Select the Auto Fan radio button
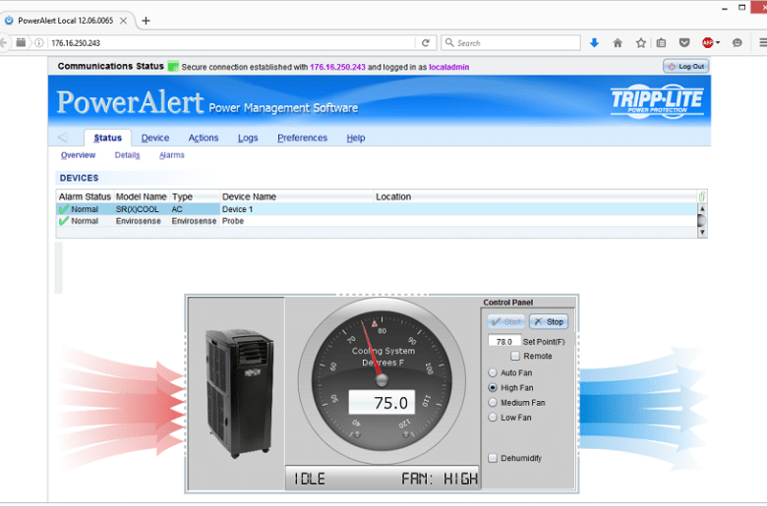The width and height of the screenshot is (767, 507). 493,372
